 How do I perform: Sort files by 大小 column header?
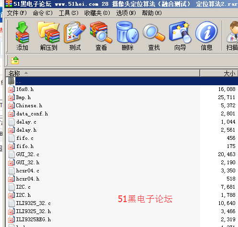tap(219, 73)
